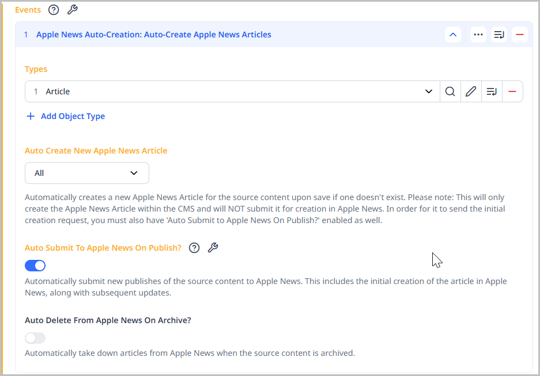The image size is (540, 376).
Task: Disable Auto Submit To Apple News On Publish
Action: pos(35,266)
